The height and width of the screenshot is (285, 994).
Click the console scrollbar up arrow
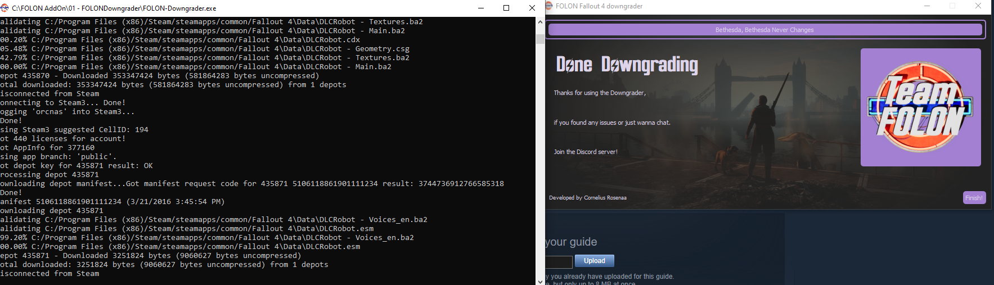540,22
